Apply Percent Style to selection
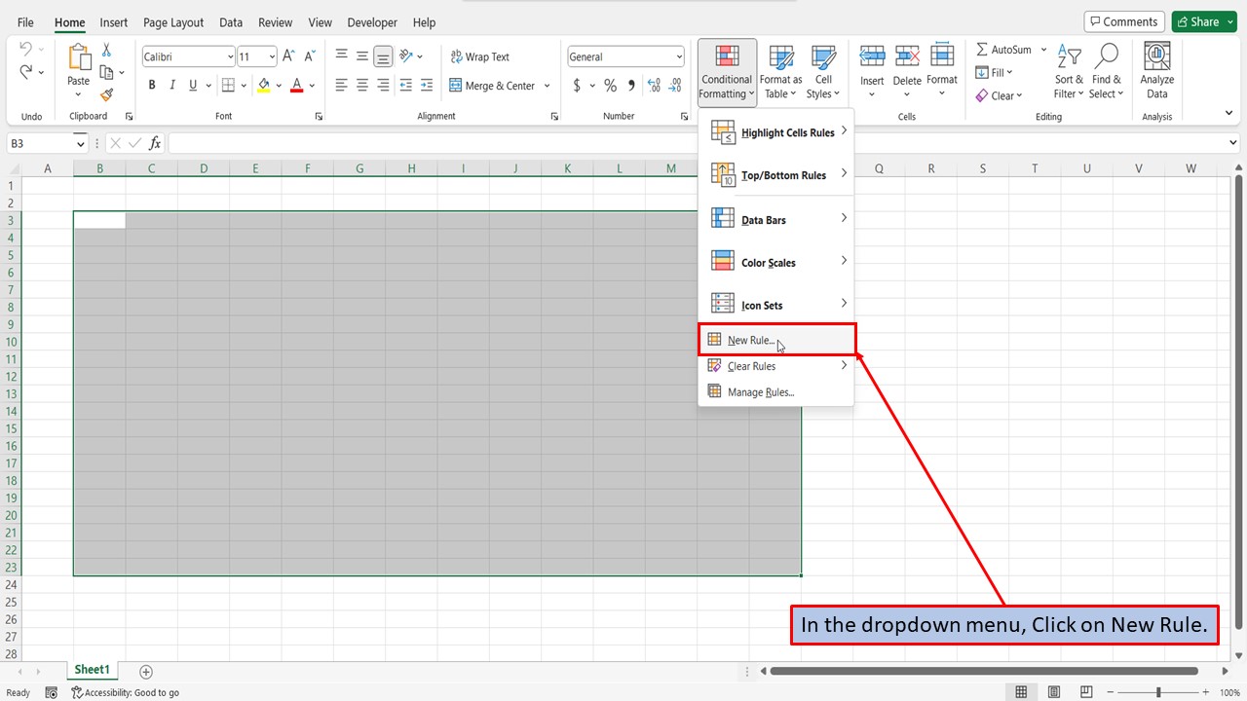Viewport: 1247px width, 701px height. coord(610,85)
